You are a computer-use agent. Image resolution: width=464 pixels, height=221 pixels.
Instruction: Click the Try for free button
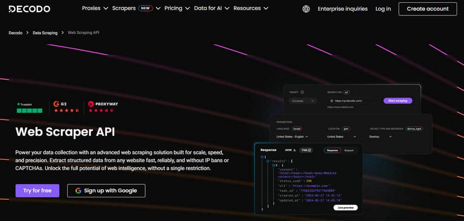tap(38, 190)
